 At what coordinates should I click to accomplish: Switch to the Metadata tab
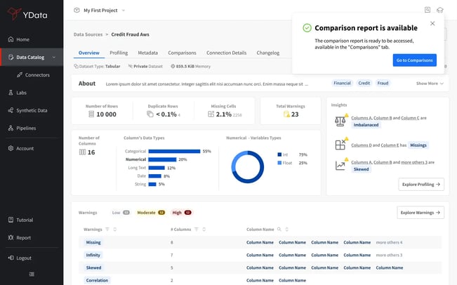tap(147, 53)
